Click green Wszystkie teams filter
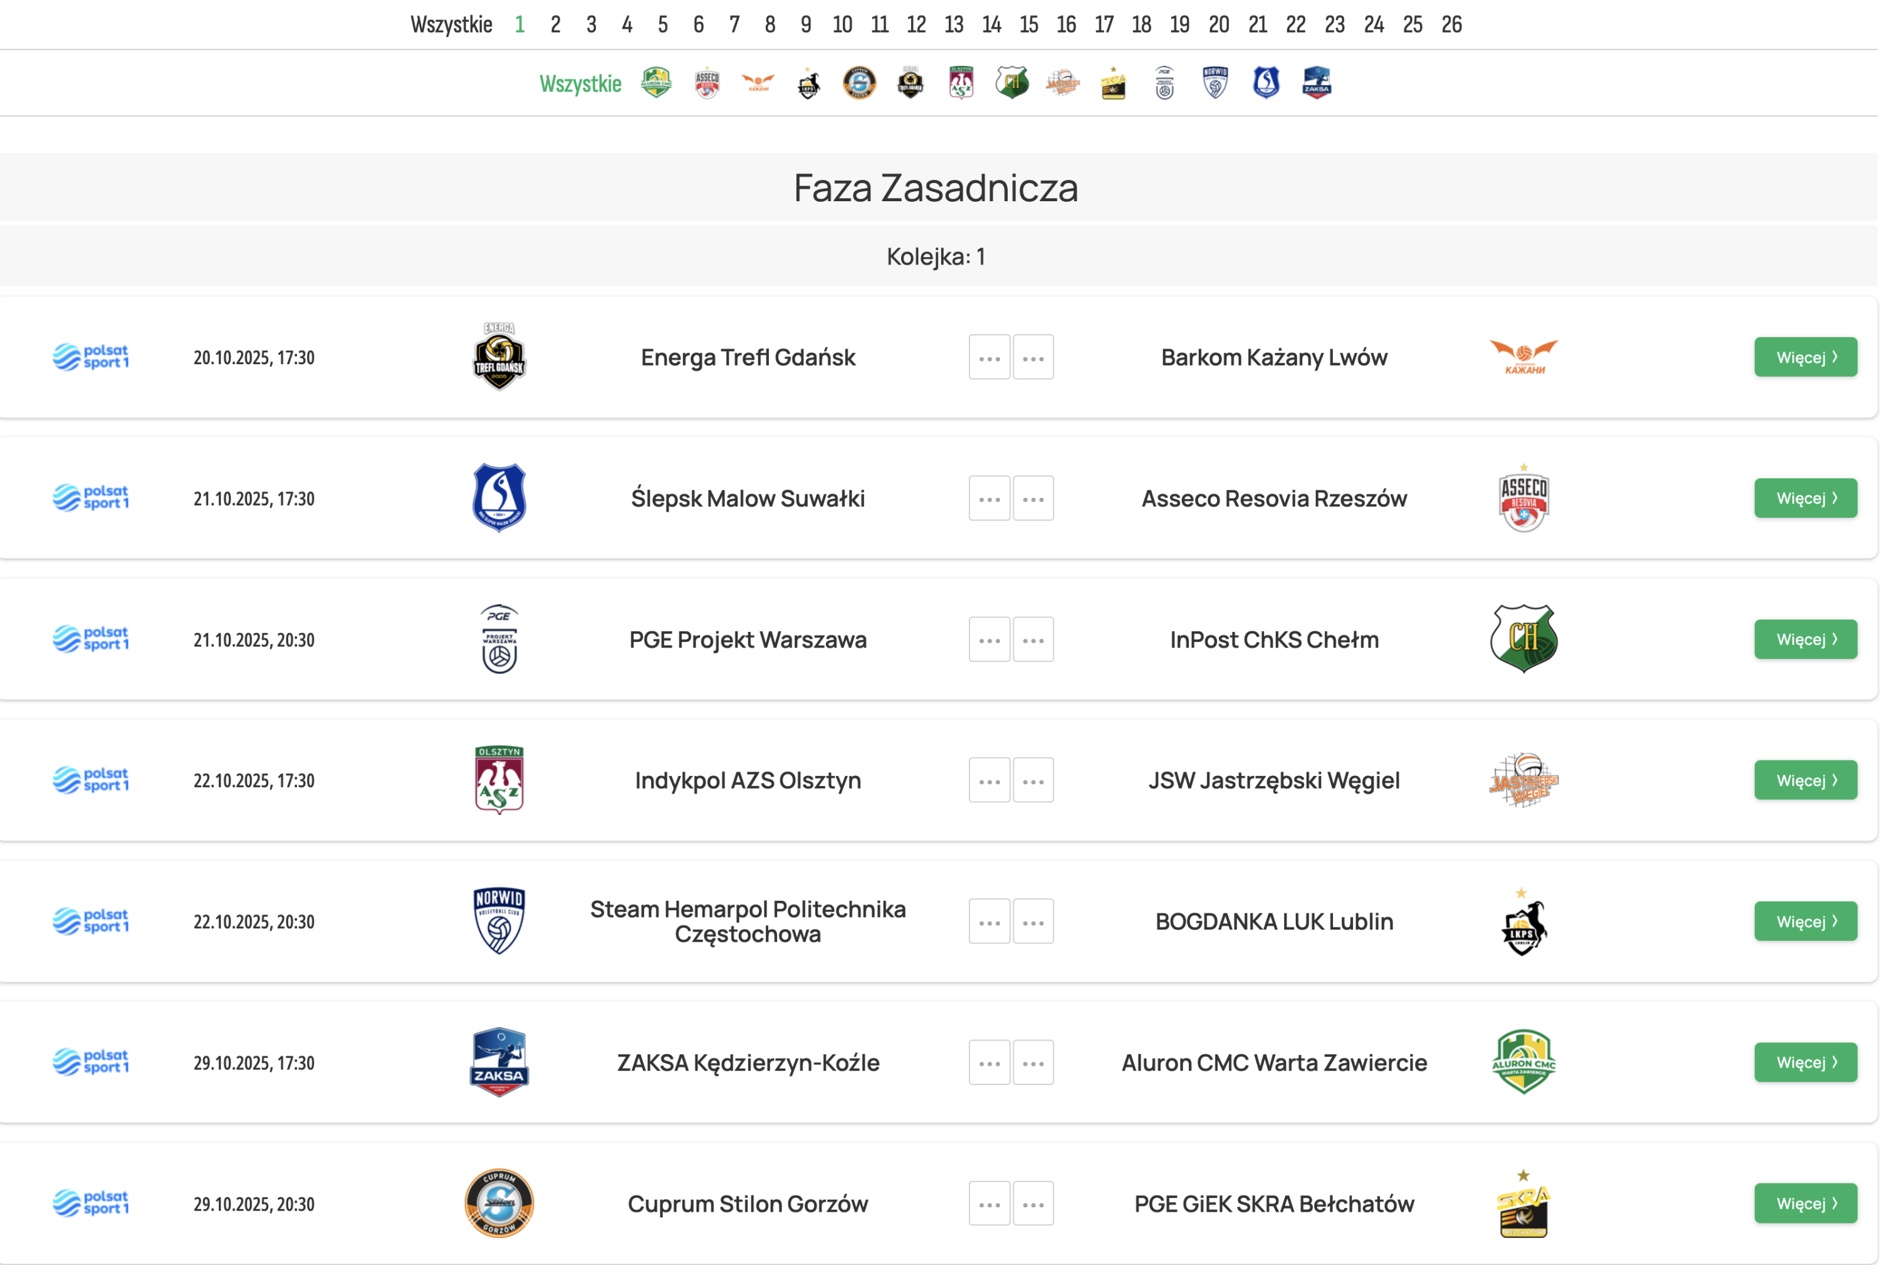1880x1265 pixels. [x=580, y=84]
